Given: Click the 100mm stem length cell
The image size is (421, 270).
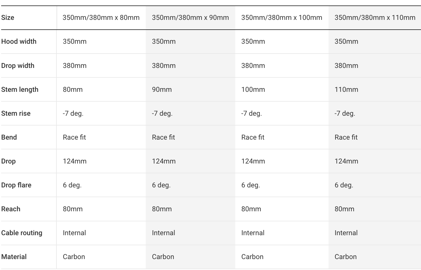Looking at the screenshot, I should (253, 90).
